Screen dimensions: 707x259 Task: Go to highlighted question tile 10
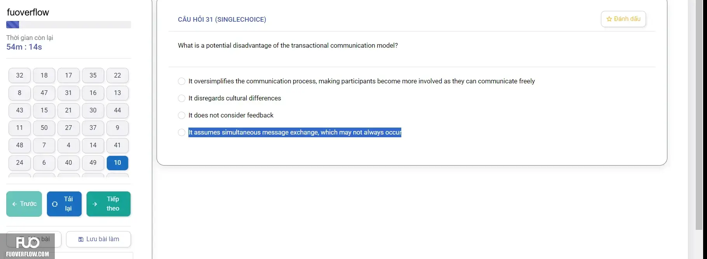(117, 162)
